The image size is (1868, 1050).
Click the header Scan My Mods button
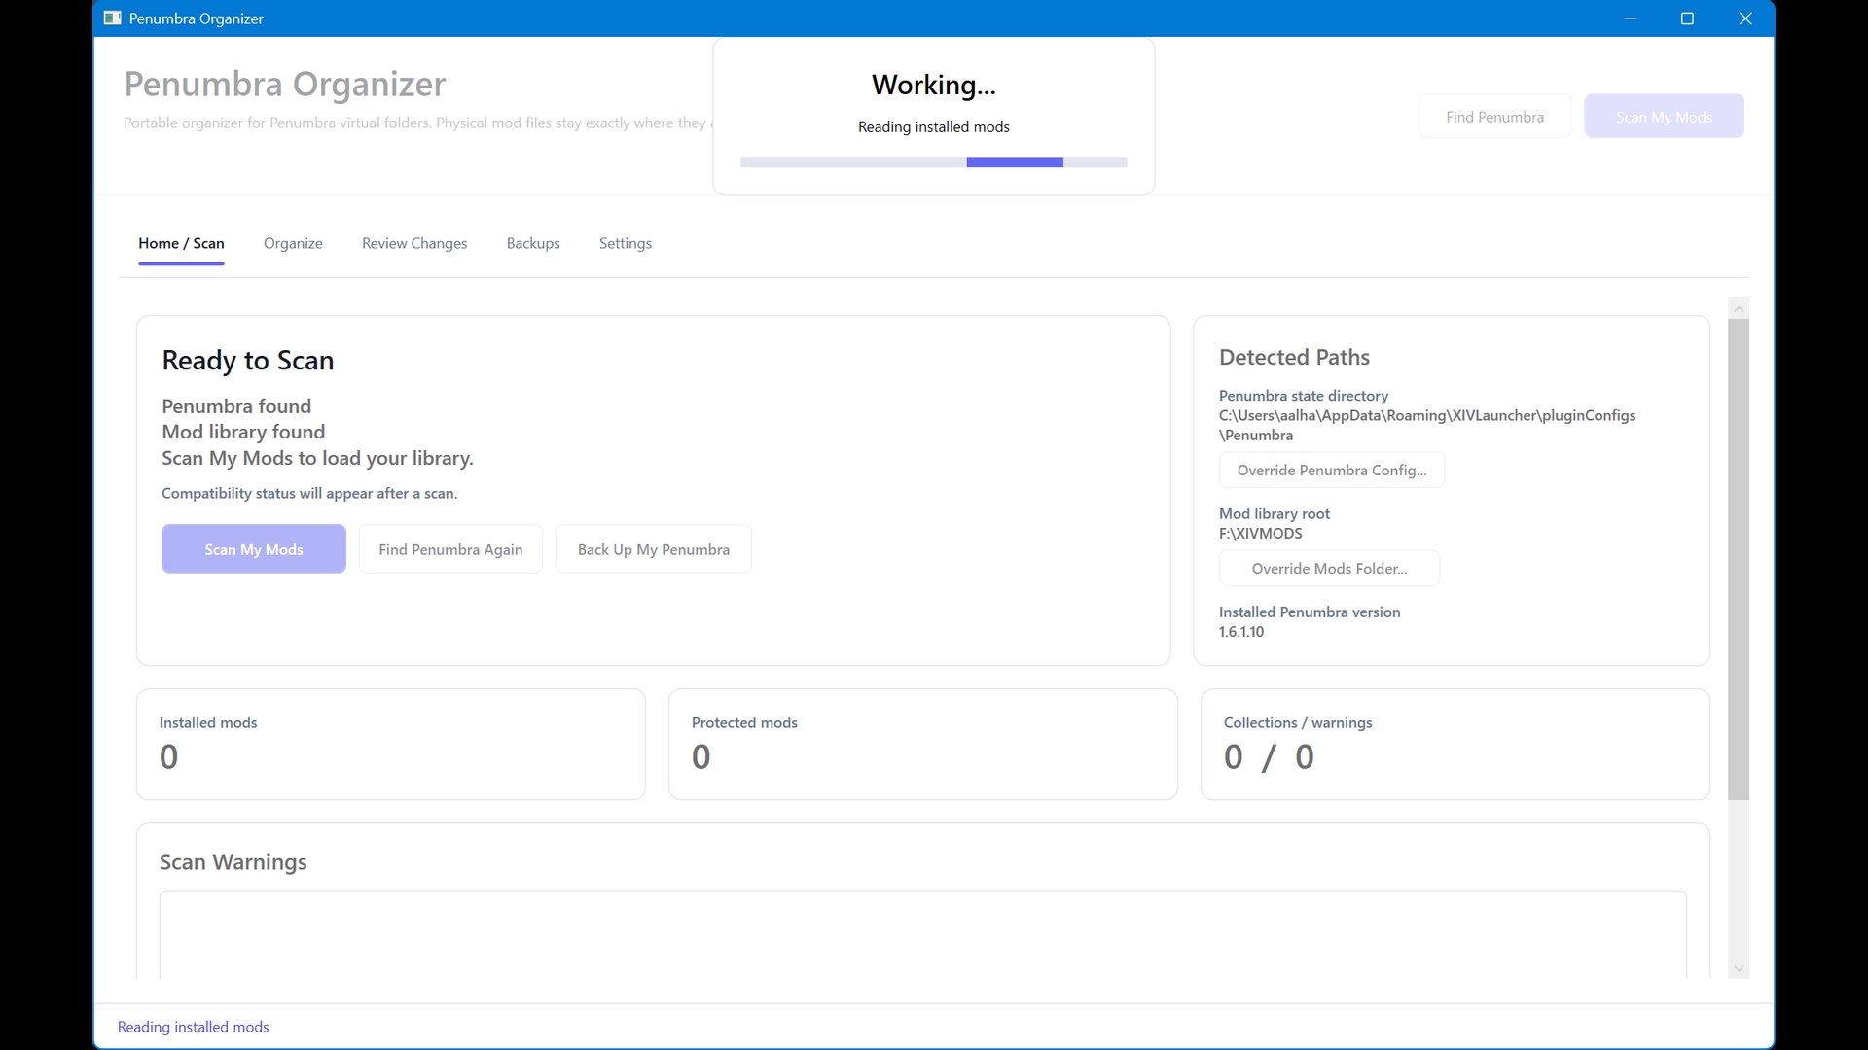(1664, 117)
